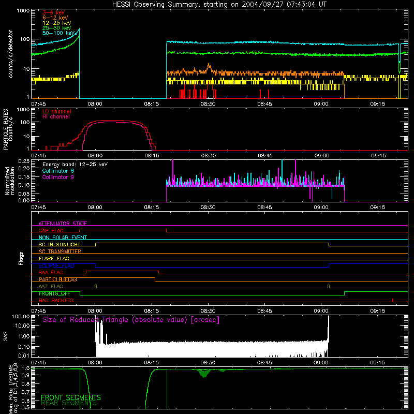Select the yellow 12-25 keV legend entry
Image resolution: width=414 pixels, height=414 pixels.
tap(56, 23)
